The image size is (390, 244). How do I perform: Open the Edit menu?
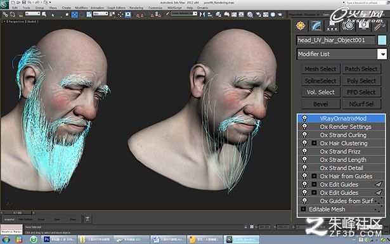(15, 8)
